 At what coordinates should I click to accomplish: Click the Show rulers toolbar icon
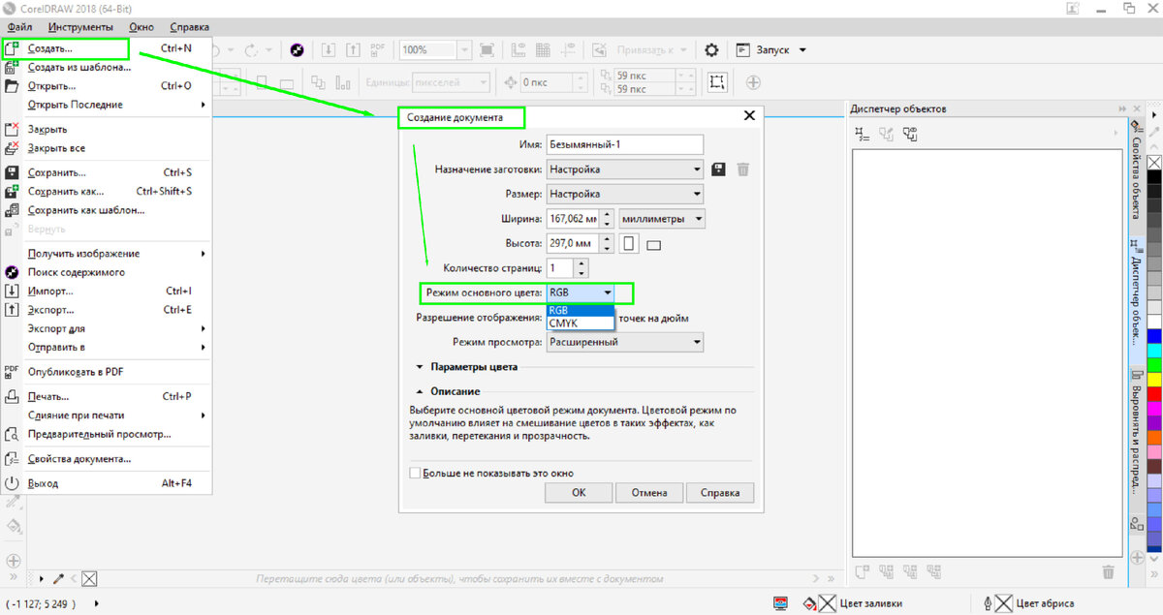coord(520,49)
